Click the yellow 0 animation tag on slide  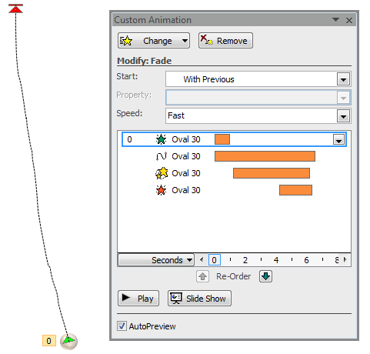[x=49, y=341]
